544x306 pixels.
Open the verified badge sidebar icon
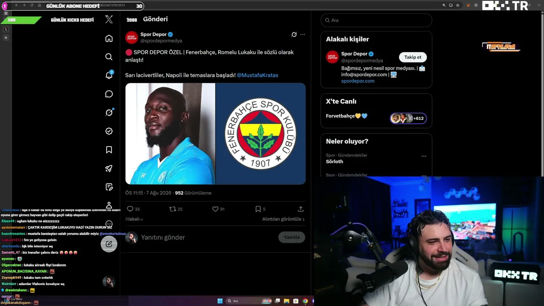coord(109,131)
